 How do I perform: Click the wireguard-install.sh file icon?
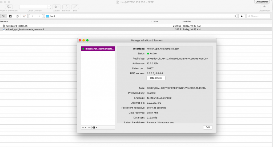[4, 26]
